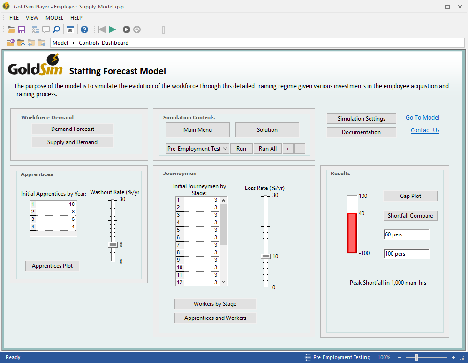
Task: Open the Gap Plot
Action: coord(410,196)
